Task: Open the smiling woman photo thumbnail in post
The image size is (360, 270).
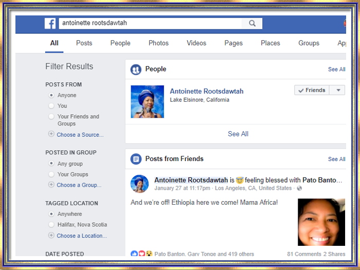Action: tap(321, 222)
